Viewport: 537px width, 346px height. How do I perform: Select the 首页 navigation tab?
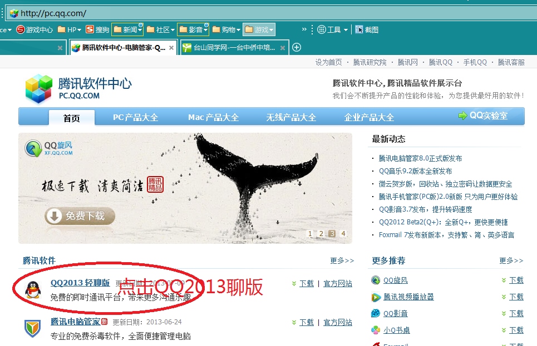[72, 118]
